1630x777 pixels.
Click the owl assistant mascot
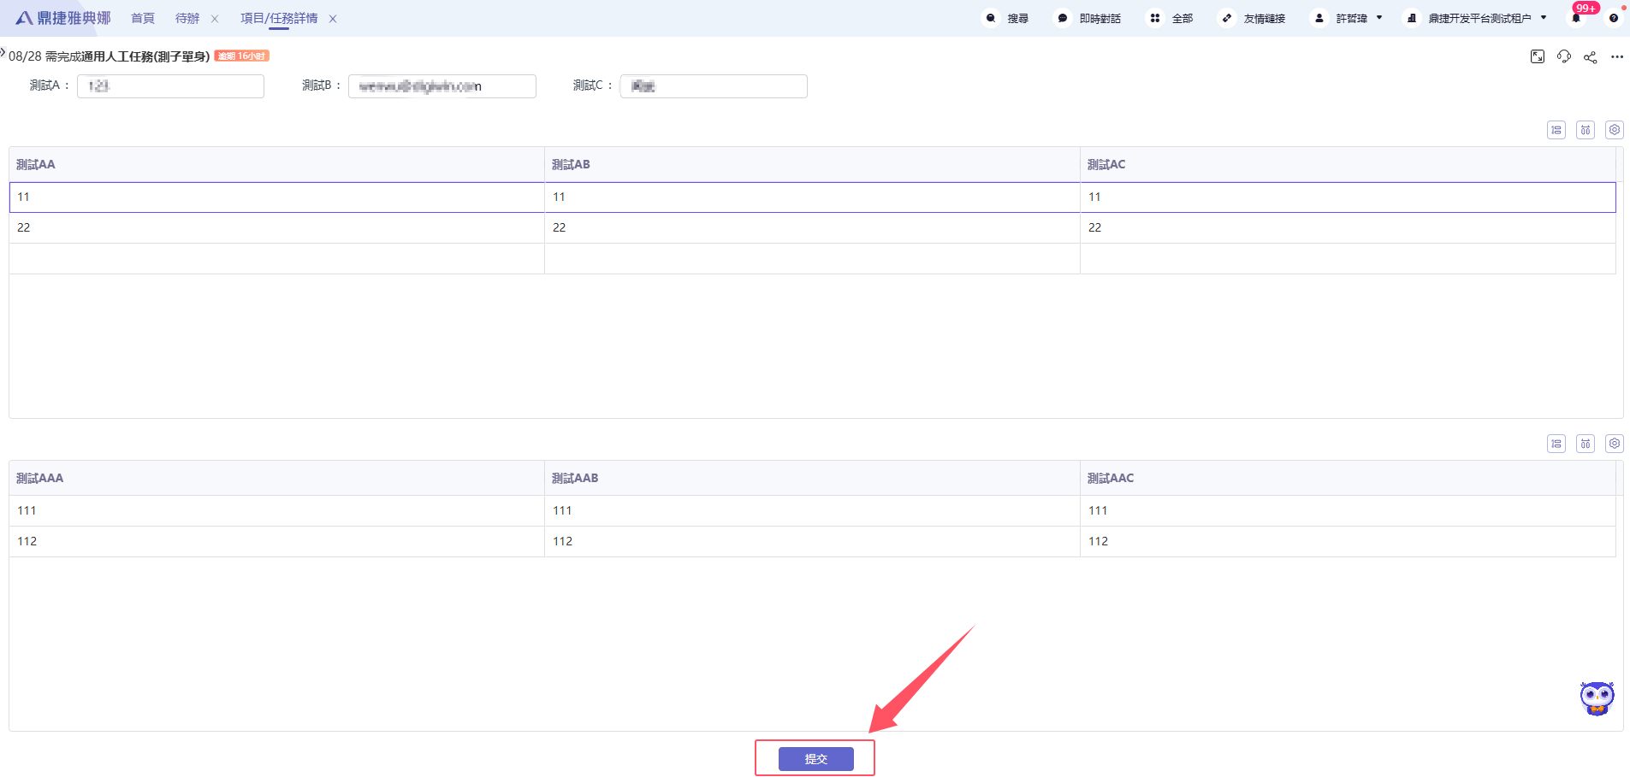(x=1597, y=698)
